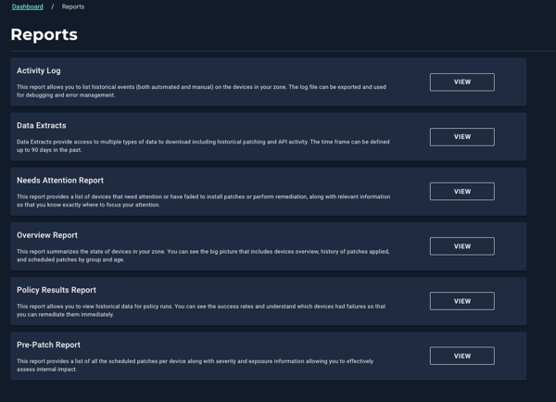Click the Overview Report description text
Screen dimensions: 556x402
click(x=203, y=256)
